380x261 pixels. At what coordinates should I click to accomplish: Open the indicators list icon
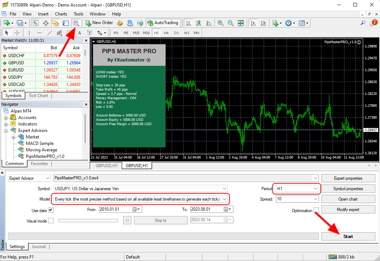click(x=275, y=23)
